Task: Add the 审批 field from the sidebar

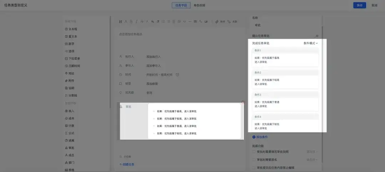Action: (x=70, y=148)
